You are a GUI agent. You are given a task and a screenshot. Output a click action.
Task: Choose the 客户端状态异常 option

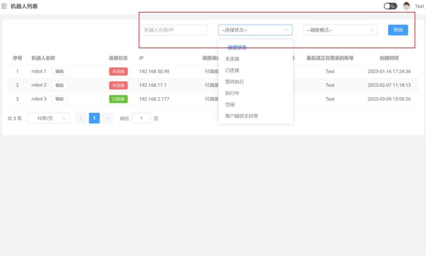tap(256, 116)
